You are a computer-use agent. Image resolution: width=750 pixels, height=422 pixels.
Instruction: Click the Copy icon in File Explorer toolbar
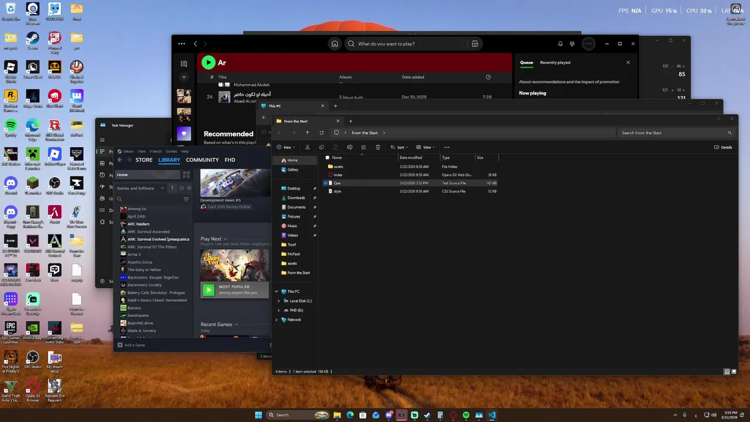[x=322, y=147]
